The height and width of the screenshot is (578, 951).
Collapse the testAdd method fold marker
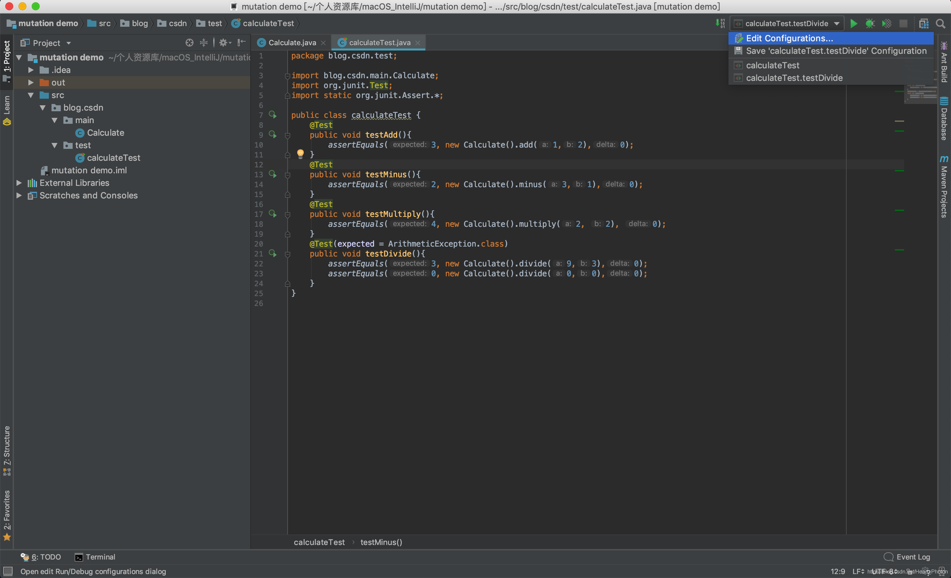288,135
